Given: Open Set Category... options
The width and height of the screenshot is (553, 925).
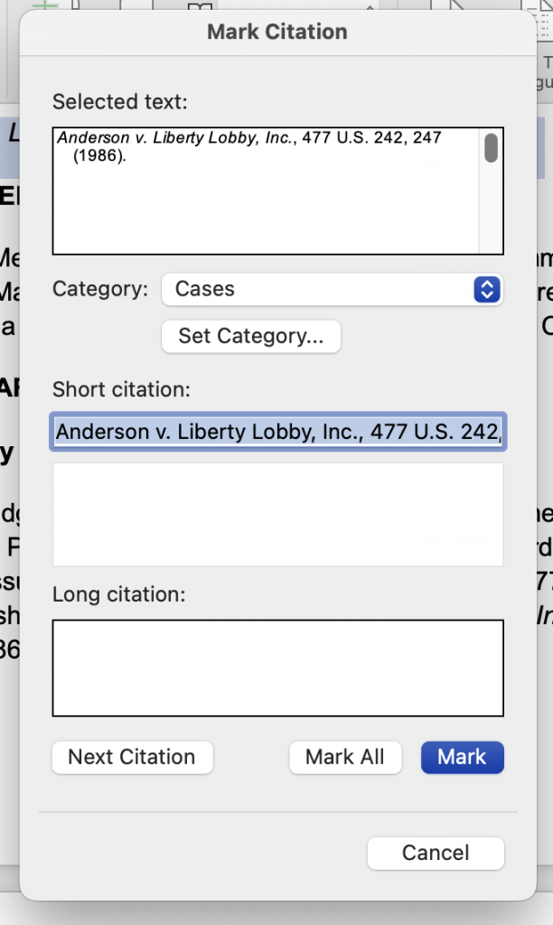Looking at the screenshot, I should [250, 336].
